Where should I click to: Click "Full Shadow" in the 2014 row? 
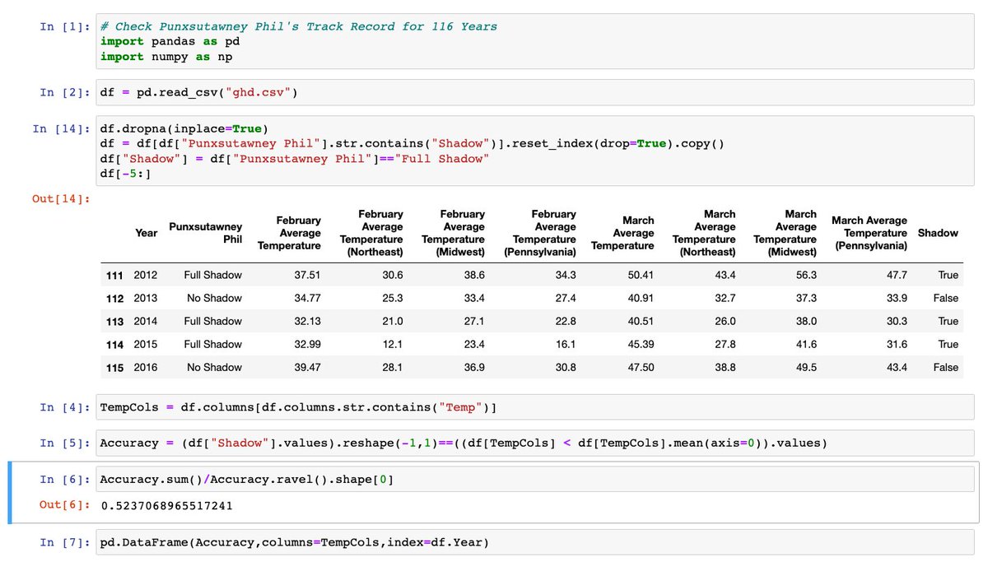(x=213, y=321)
